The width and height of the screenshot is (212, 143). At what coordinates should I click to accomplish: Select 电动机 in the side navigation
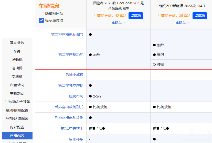17,68
